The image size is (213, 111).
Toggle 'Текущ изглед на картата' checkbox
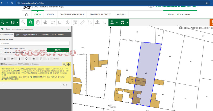pyautogui.click(x=1, y=49)
